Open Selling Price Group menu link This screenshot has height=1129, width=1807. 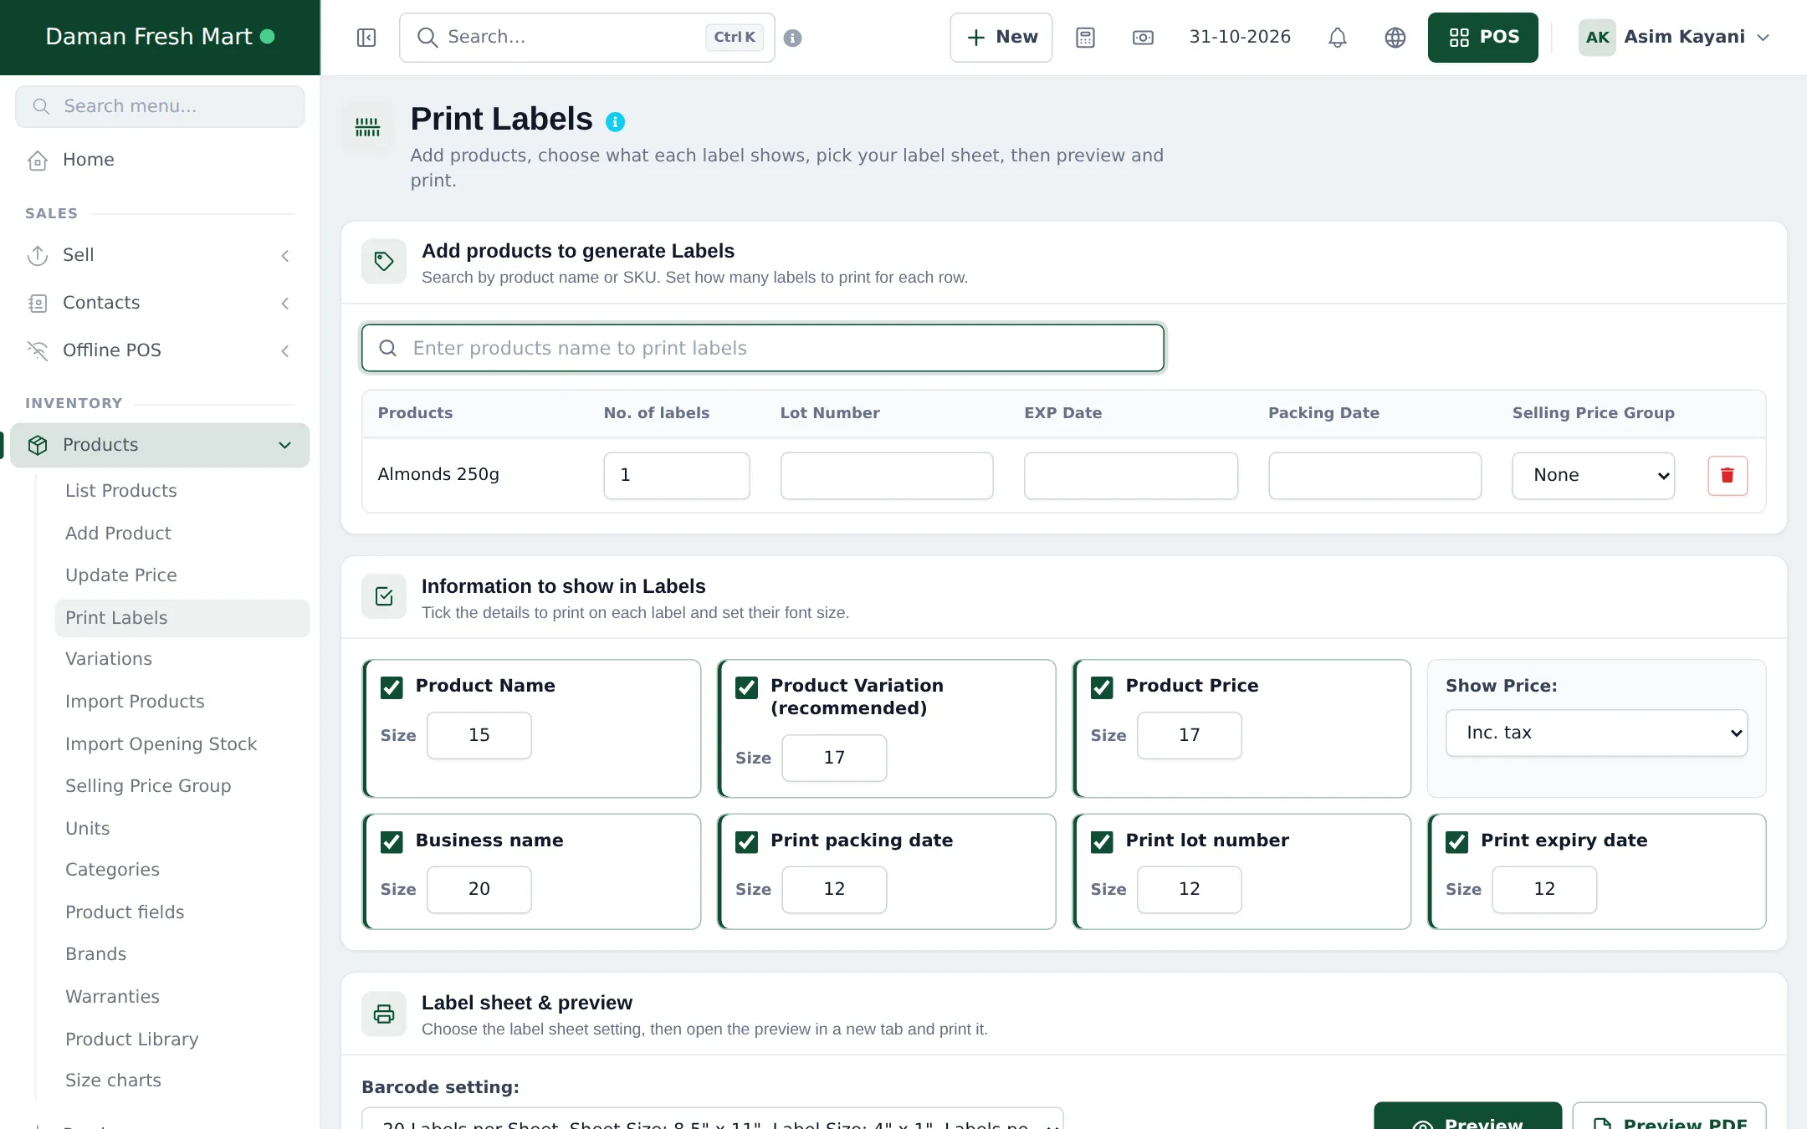pos(148,786)
